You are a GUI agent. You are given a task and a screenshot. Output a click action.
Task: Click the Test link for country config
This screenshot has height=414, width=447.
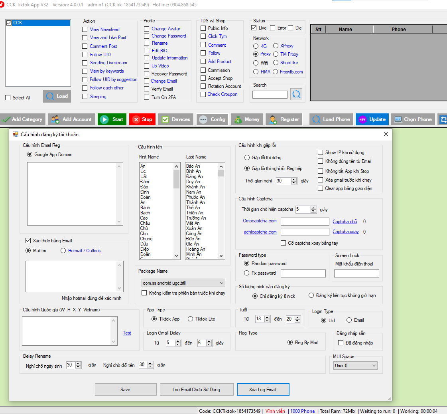127,333
